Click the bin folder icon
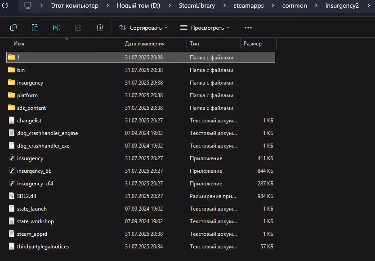The height and width of the screenshot is (261, 375). 12,70
